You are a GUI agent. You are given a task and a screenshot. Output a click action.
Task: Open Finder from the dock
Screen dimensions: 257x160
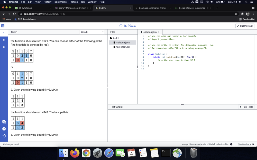[x=63, y=153]
